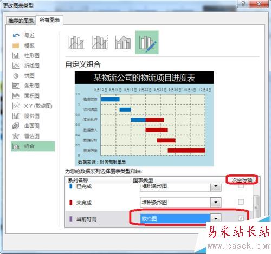Click the 次坐标轴 column header
Screen dimensions: 271x254
(242, 180)
